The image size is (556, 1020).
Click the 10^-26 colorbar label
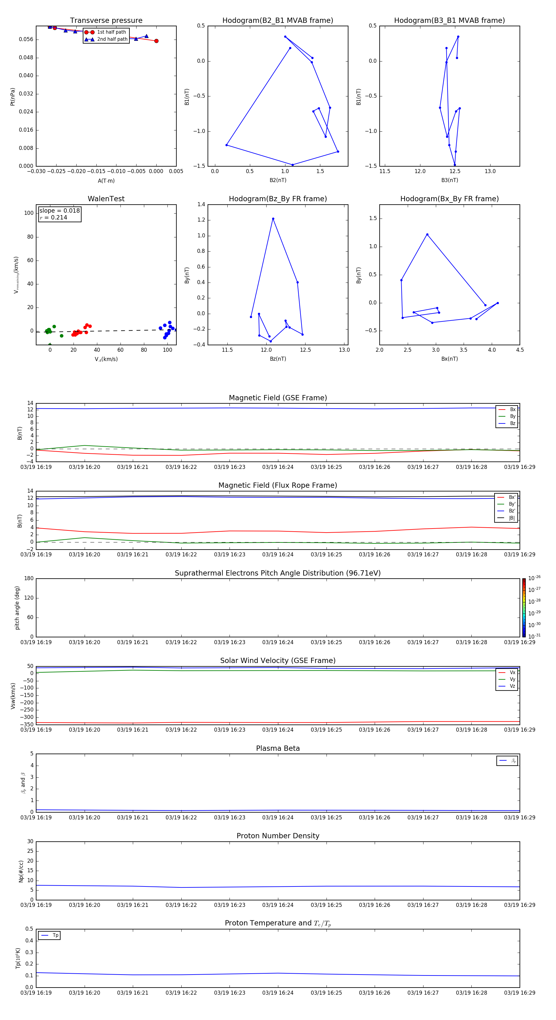click(x=534, y=578)
